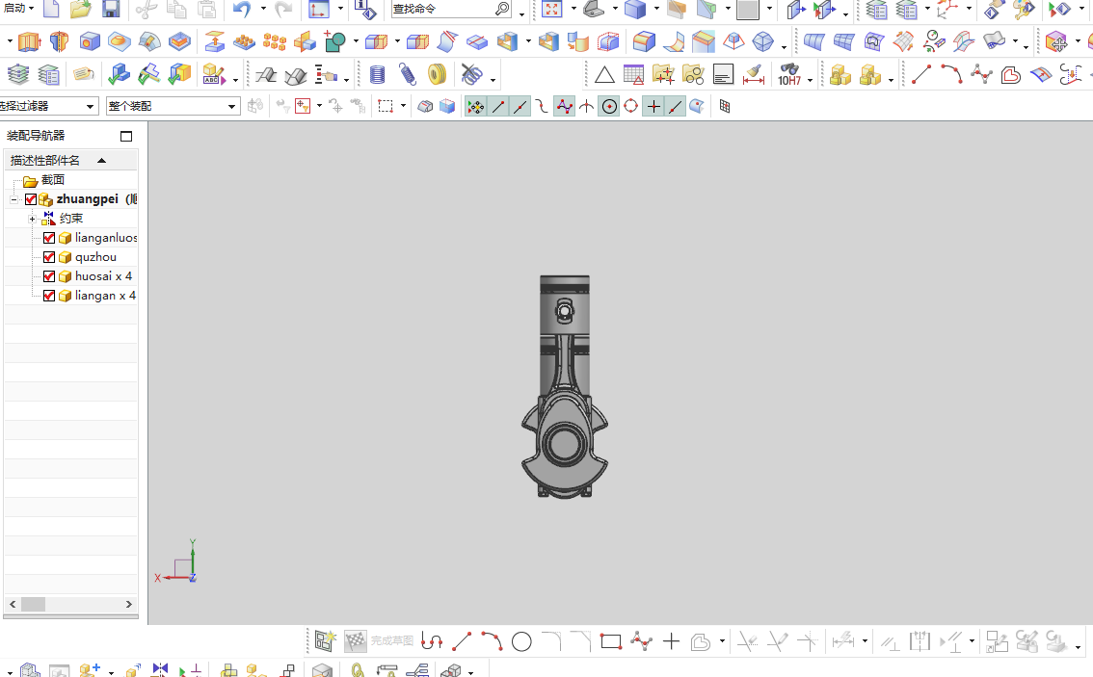Select the Arc sketch tool
Screen dimensions: 1093x677
click(x=492, y=641)
